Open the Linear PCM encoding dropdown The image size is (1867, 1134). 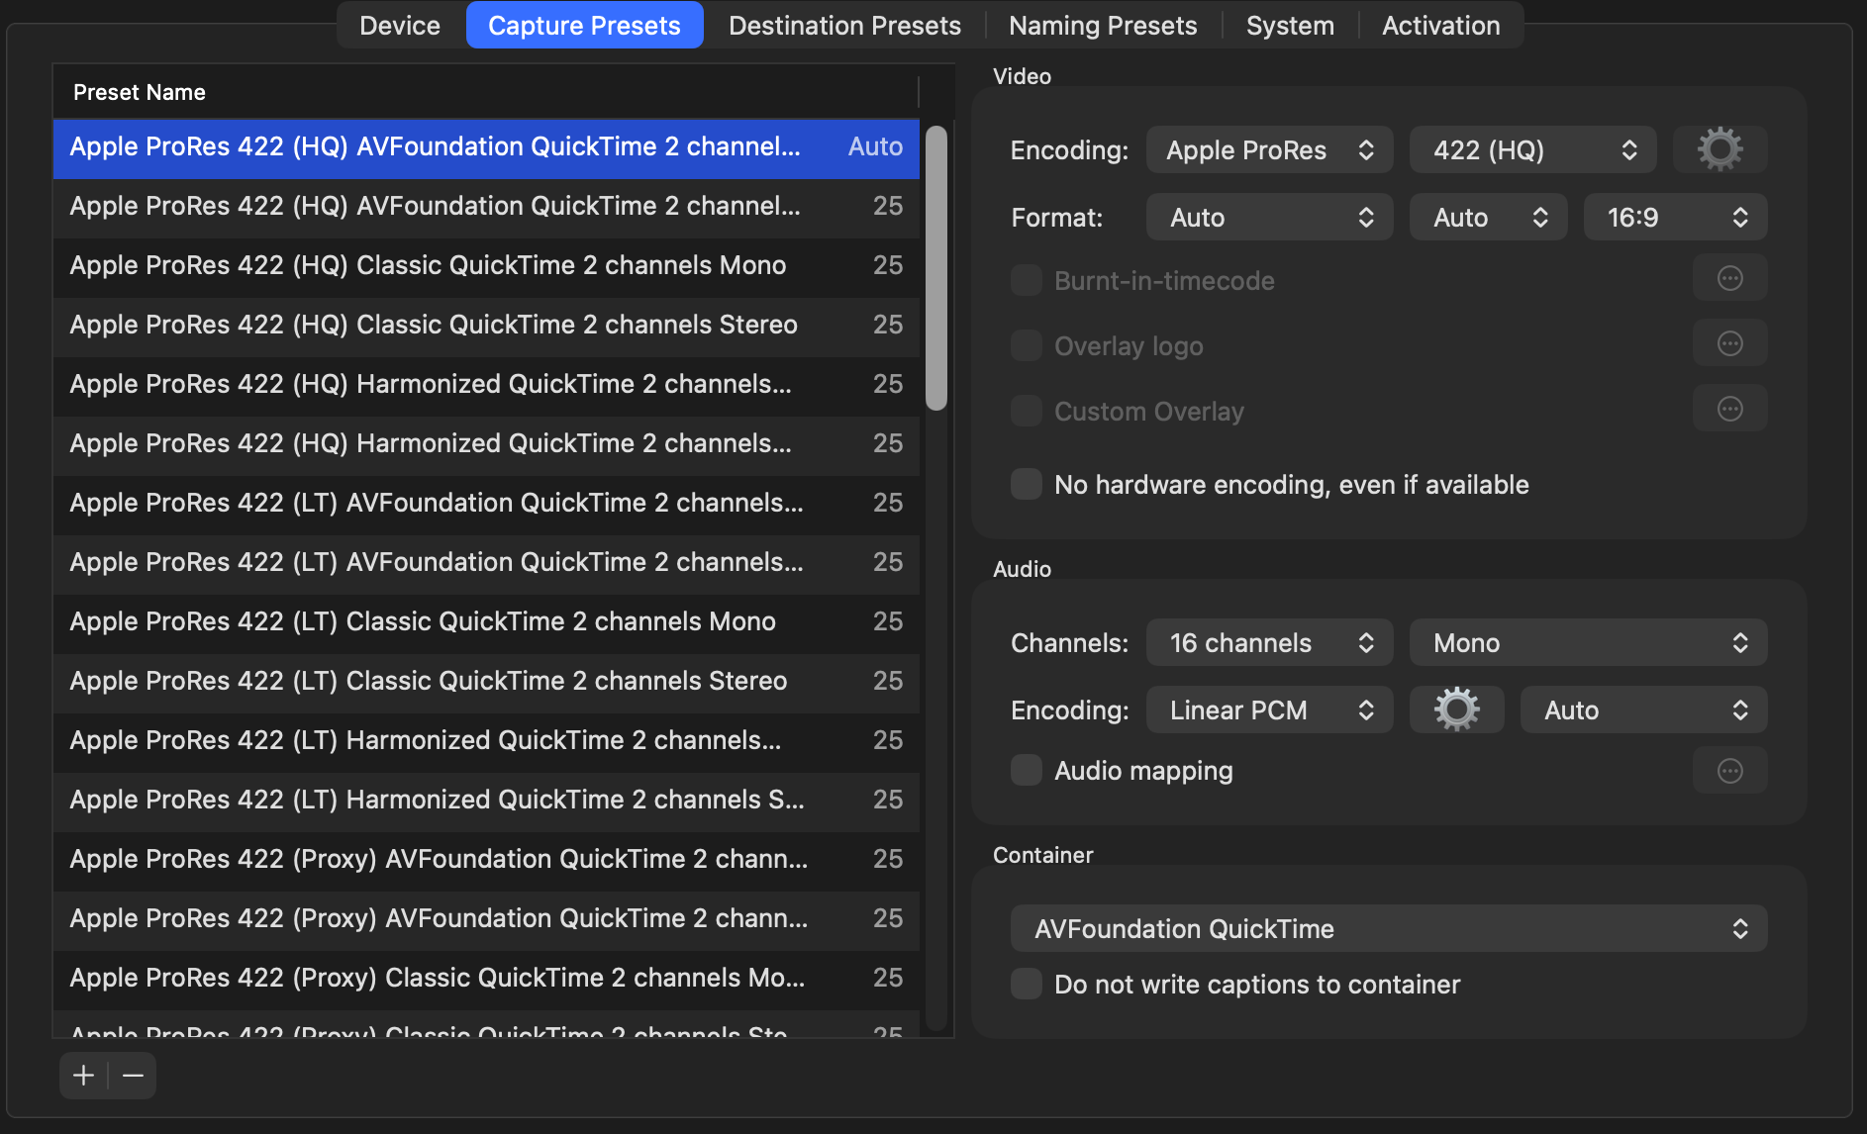click(1270, 709)
